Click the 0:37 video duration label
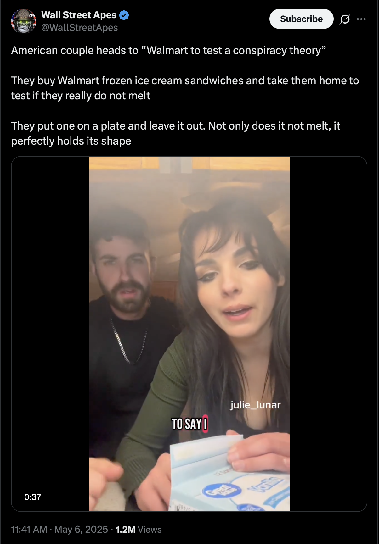This screenshot has height=544, width=379. (x=33, y=497)
